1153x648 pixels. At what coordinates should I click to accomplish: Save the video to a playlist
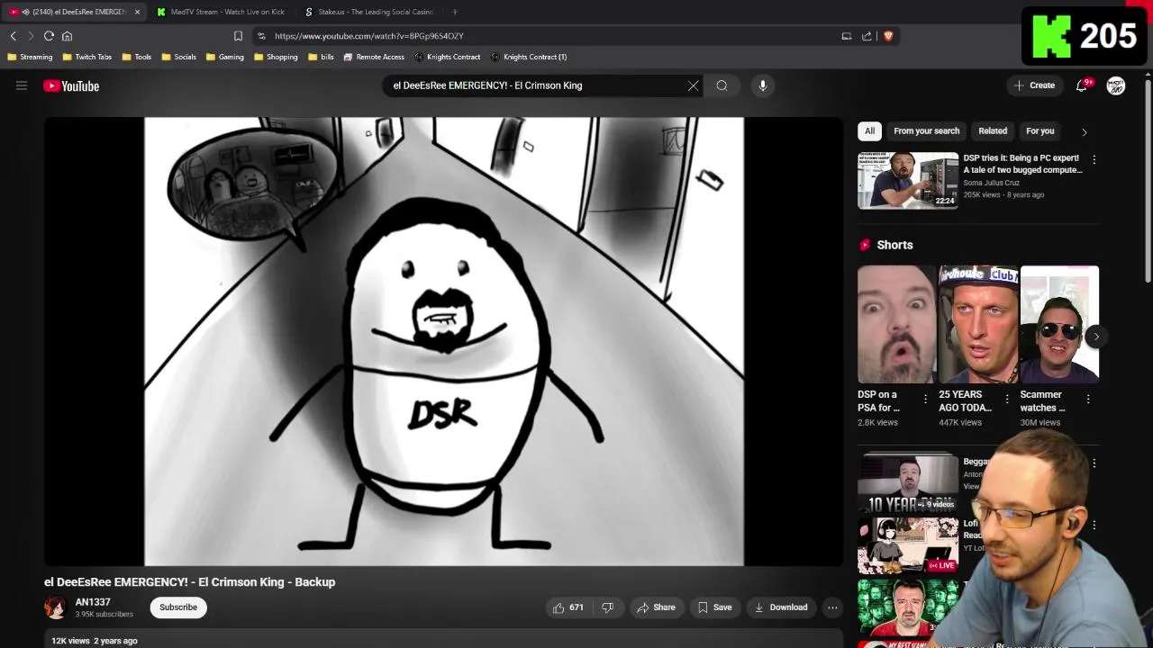[x=715, y=607]
